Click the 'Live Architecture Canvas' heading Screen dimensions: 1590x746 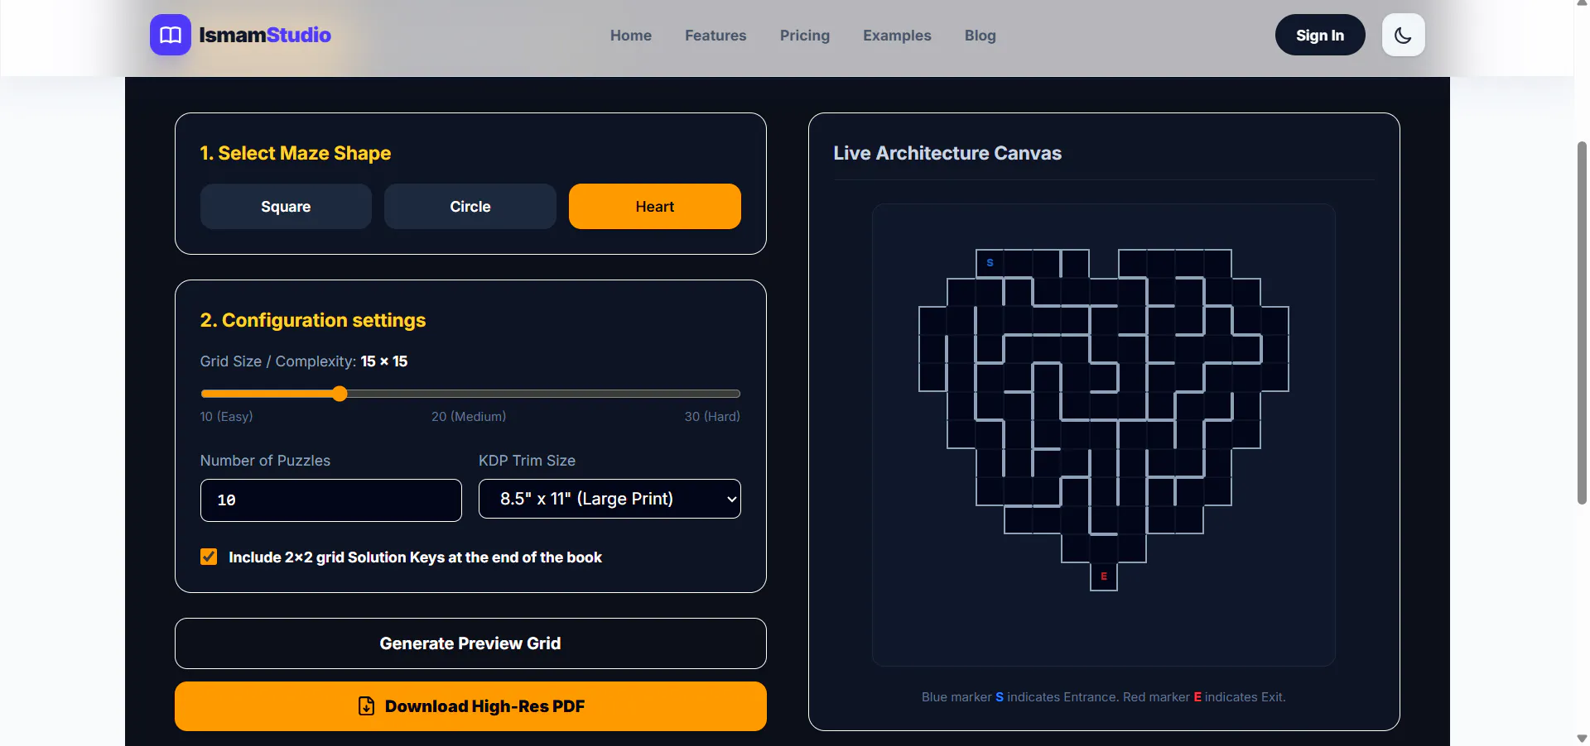coord(947,153)
